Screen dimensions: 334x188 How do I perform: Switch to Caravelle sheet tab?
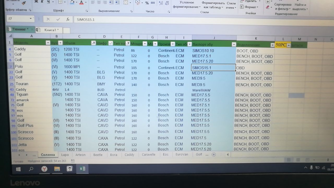tap(148, 155)
